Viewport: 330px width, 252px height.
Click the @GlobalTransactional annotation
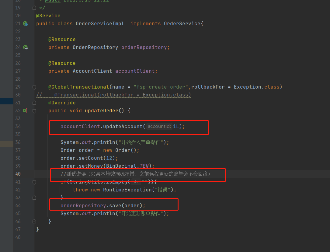[79, 87]
